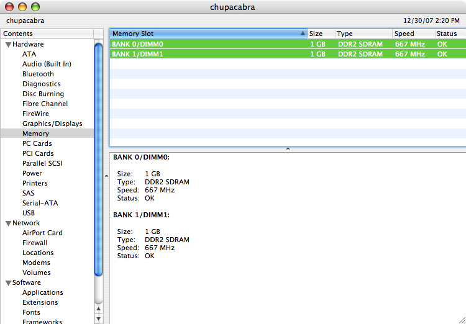Sort by Speed column header
The width and height of the screenshot is (466, 324).
coord(414,34)
